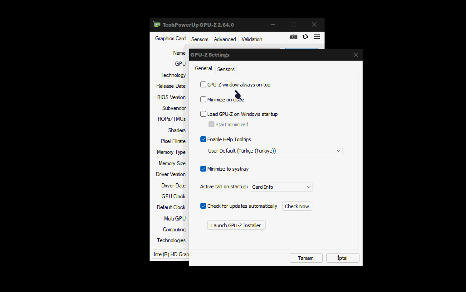Click the Computing label
466x292 pixels.
pyautogui.click(x=174, y=230)
